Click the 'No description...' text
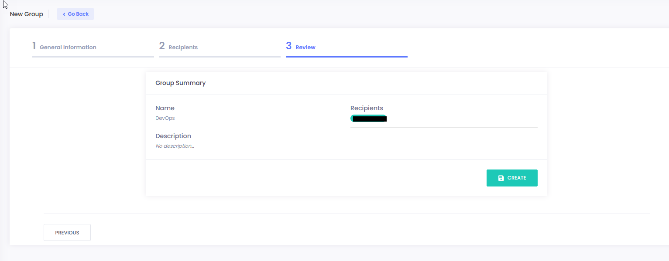 (x=175, y=146)
